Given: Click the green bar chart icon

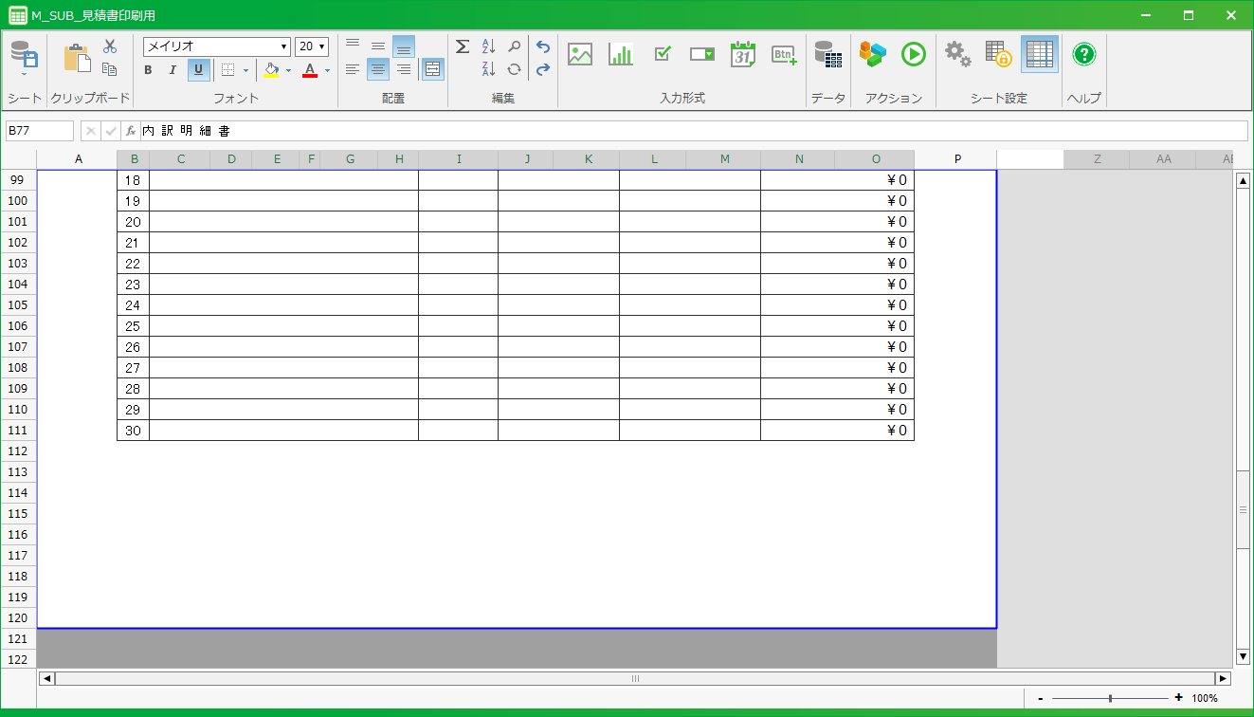Looking at the screenshot, I should (x=621, y=54).
